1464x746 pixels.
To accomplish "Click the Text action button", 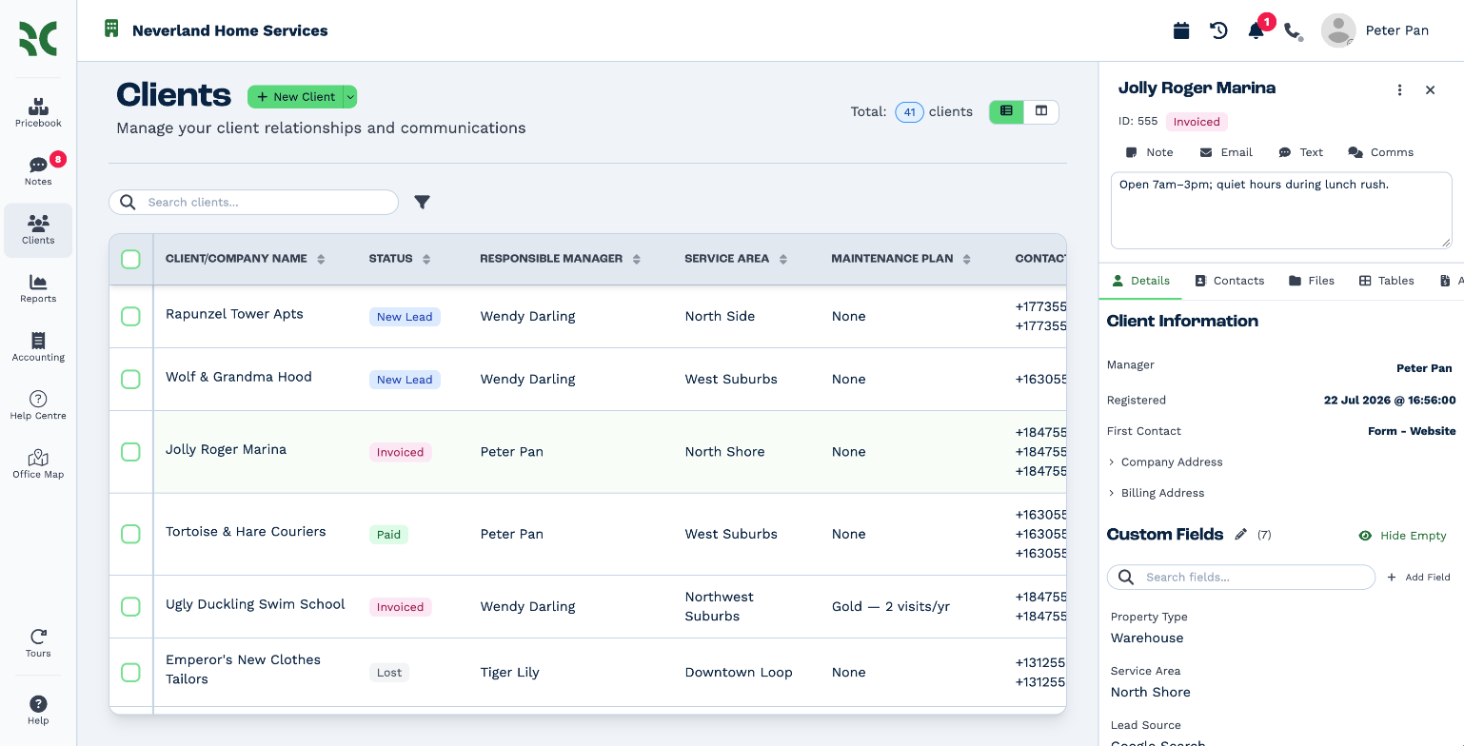I will click(1301, 152).
